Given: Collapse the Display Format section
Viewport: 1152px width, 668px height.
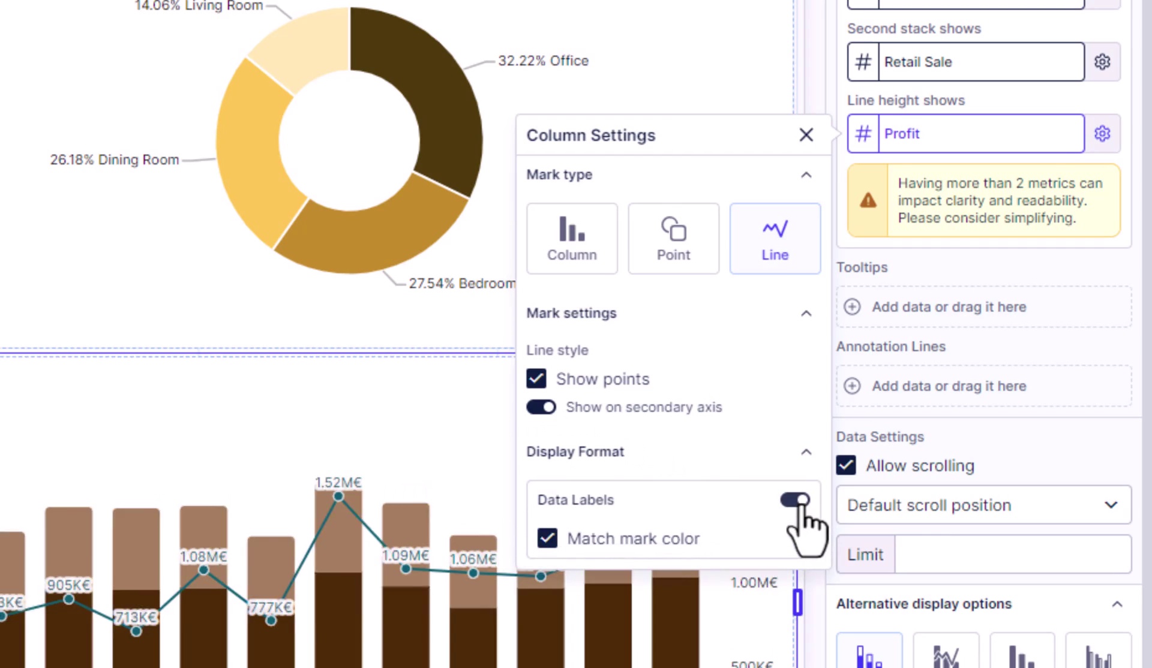Looking at the screenshot, I should [x=806, y=452].
